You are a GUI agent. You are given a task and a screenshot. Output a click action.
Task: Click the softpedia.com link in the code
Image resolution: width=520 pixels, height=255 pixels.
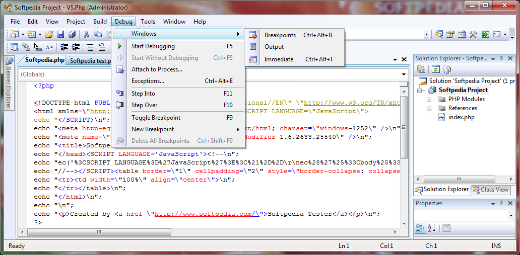(x=207, y=214)
